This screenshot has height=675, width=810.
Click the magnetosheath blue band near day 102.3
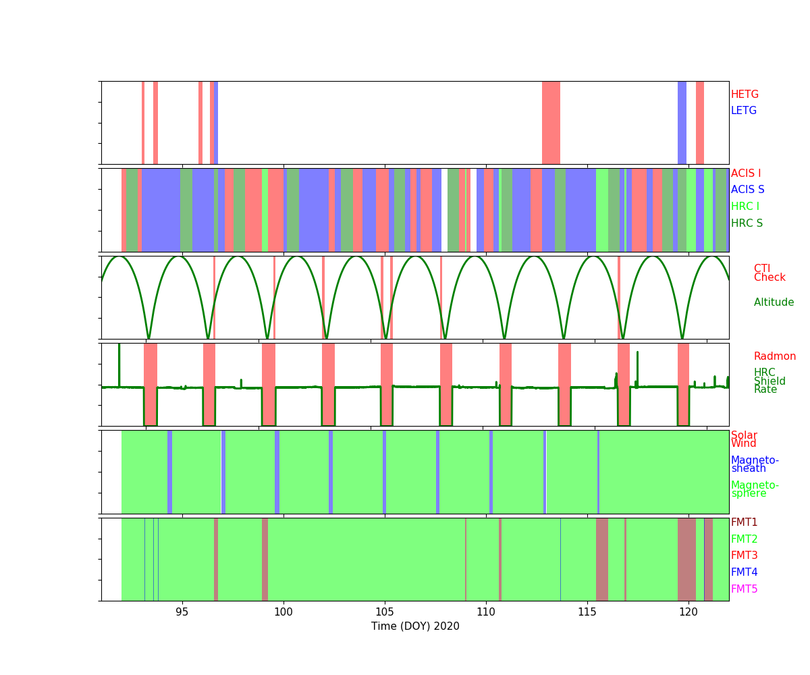pos(331,472)
